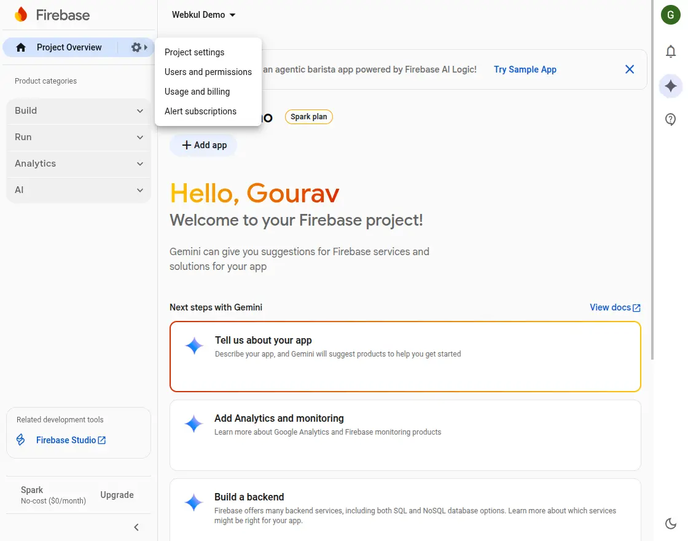Screen dimensions: 688x541
Task: Select Project settings from the menu
Action: (x=195, y=52)
